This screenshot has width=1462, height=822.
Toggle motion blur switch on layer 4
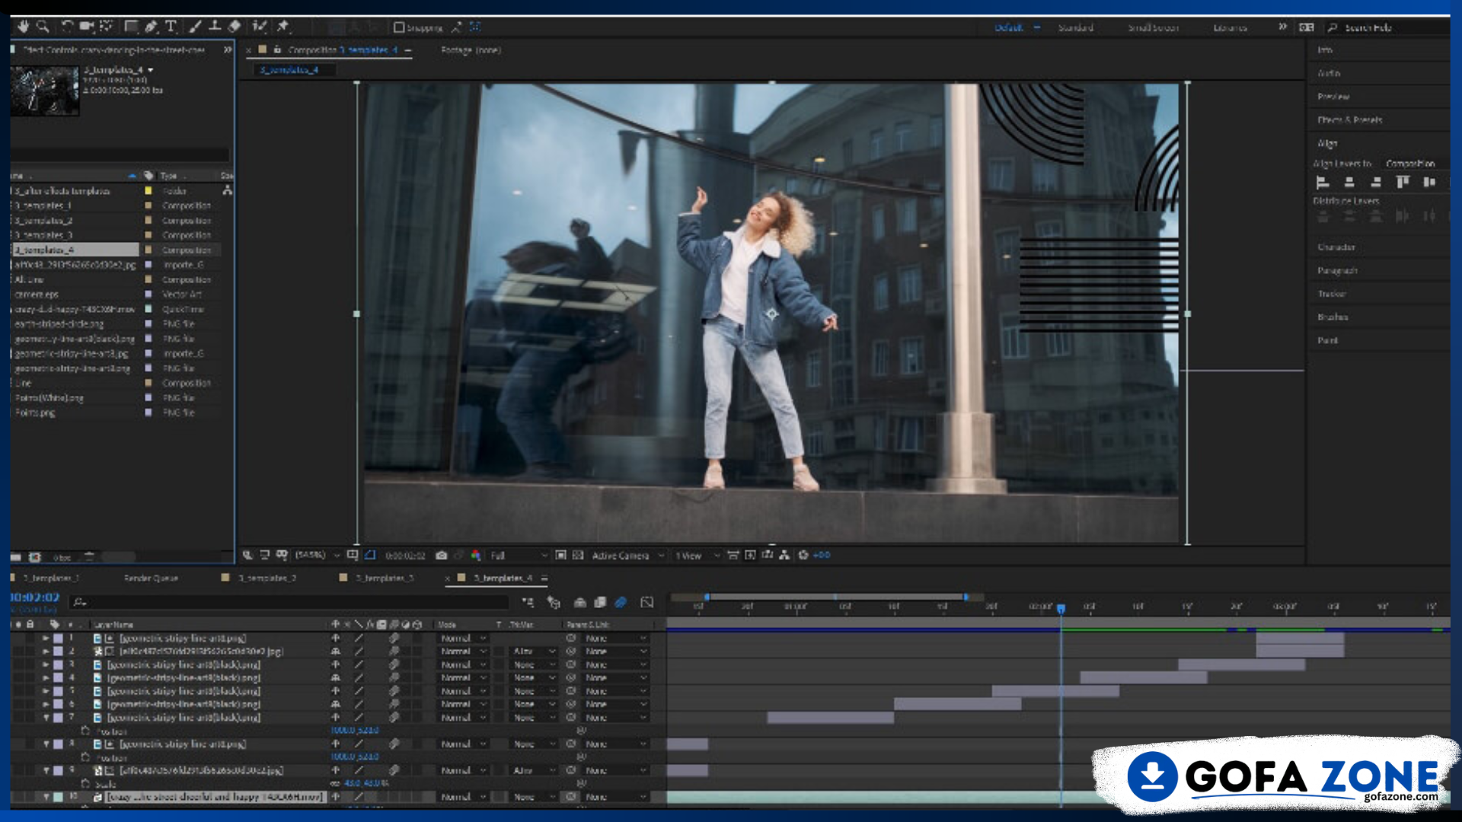394,678
